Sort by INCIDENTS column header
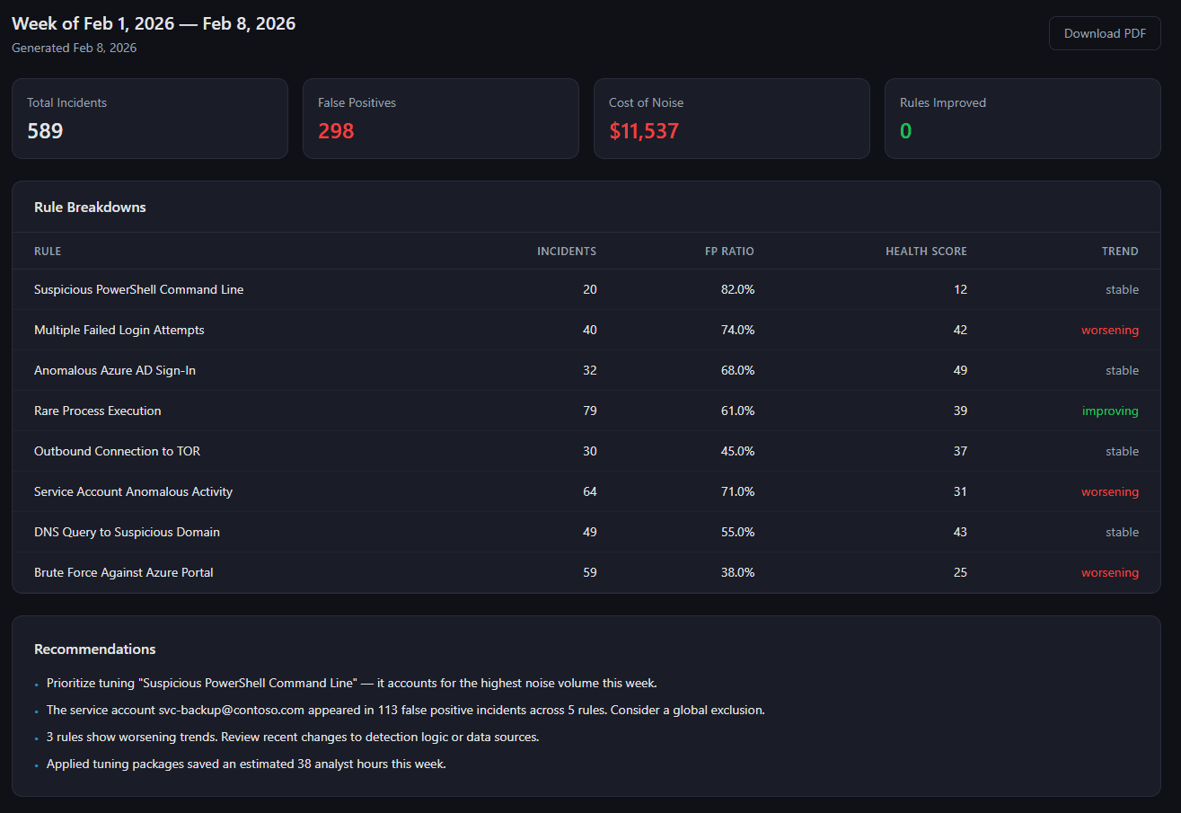Image resolution: width=1181 pixels, height=813 pixels. (567, 252)
